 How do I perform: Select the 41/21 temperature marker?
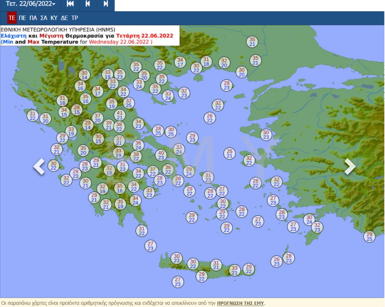point(119,115)
